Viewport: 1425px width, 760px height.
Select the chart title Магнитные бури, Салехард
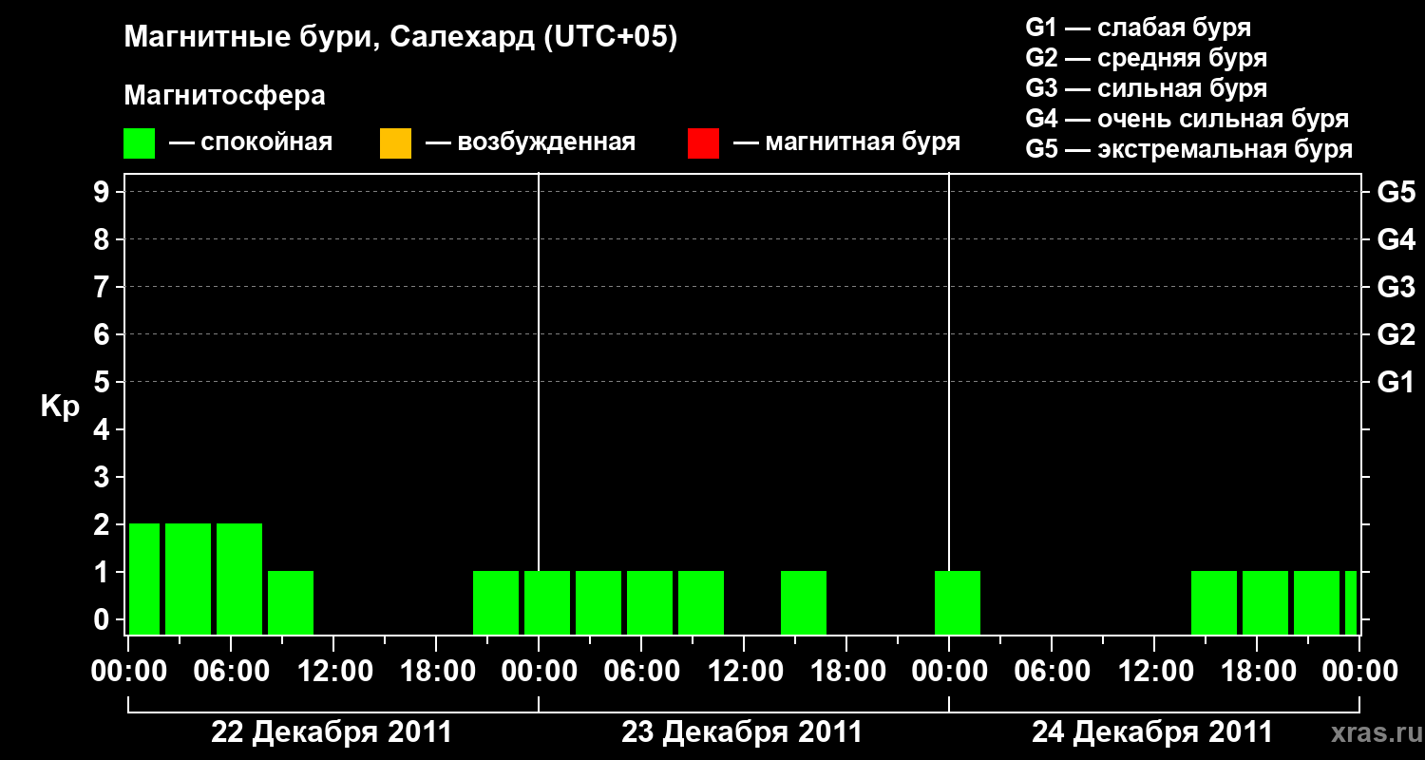click(401, 38)
